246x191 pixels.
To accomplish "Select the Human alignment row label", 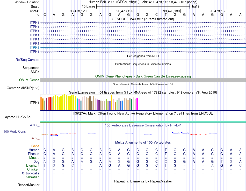I will coord(34,150).
